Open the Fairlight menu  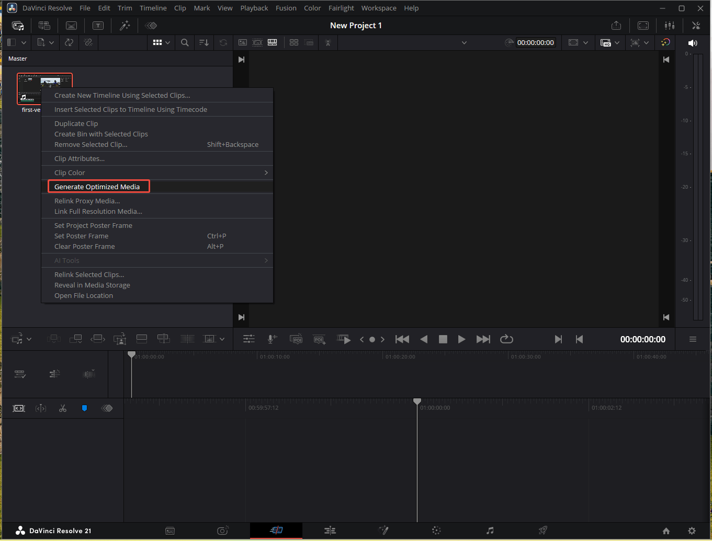[342, 8]
